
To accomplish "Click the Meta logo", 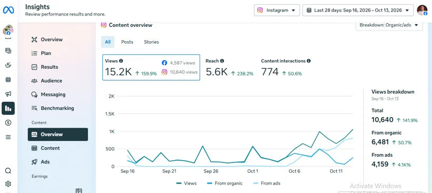I will tap(8, 10).
